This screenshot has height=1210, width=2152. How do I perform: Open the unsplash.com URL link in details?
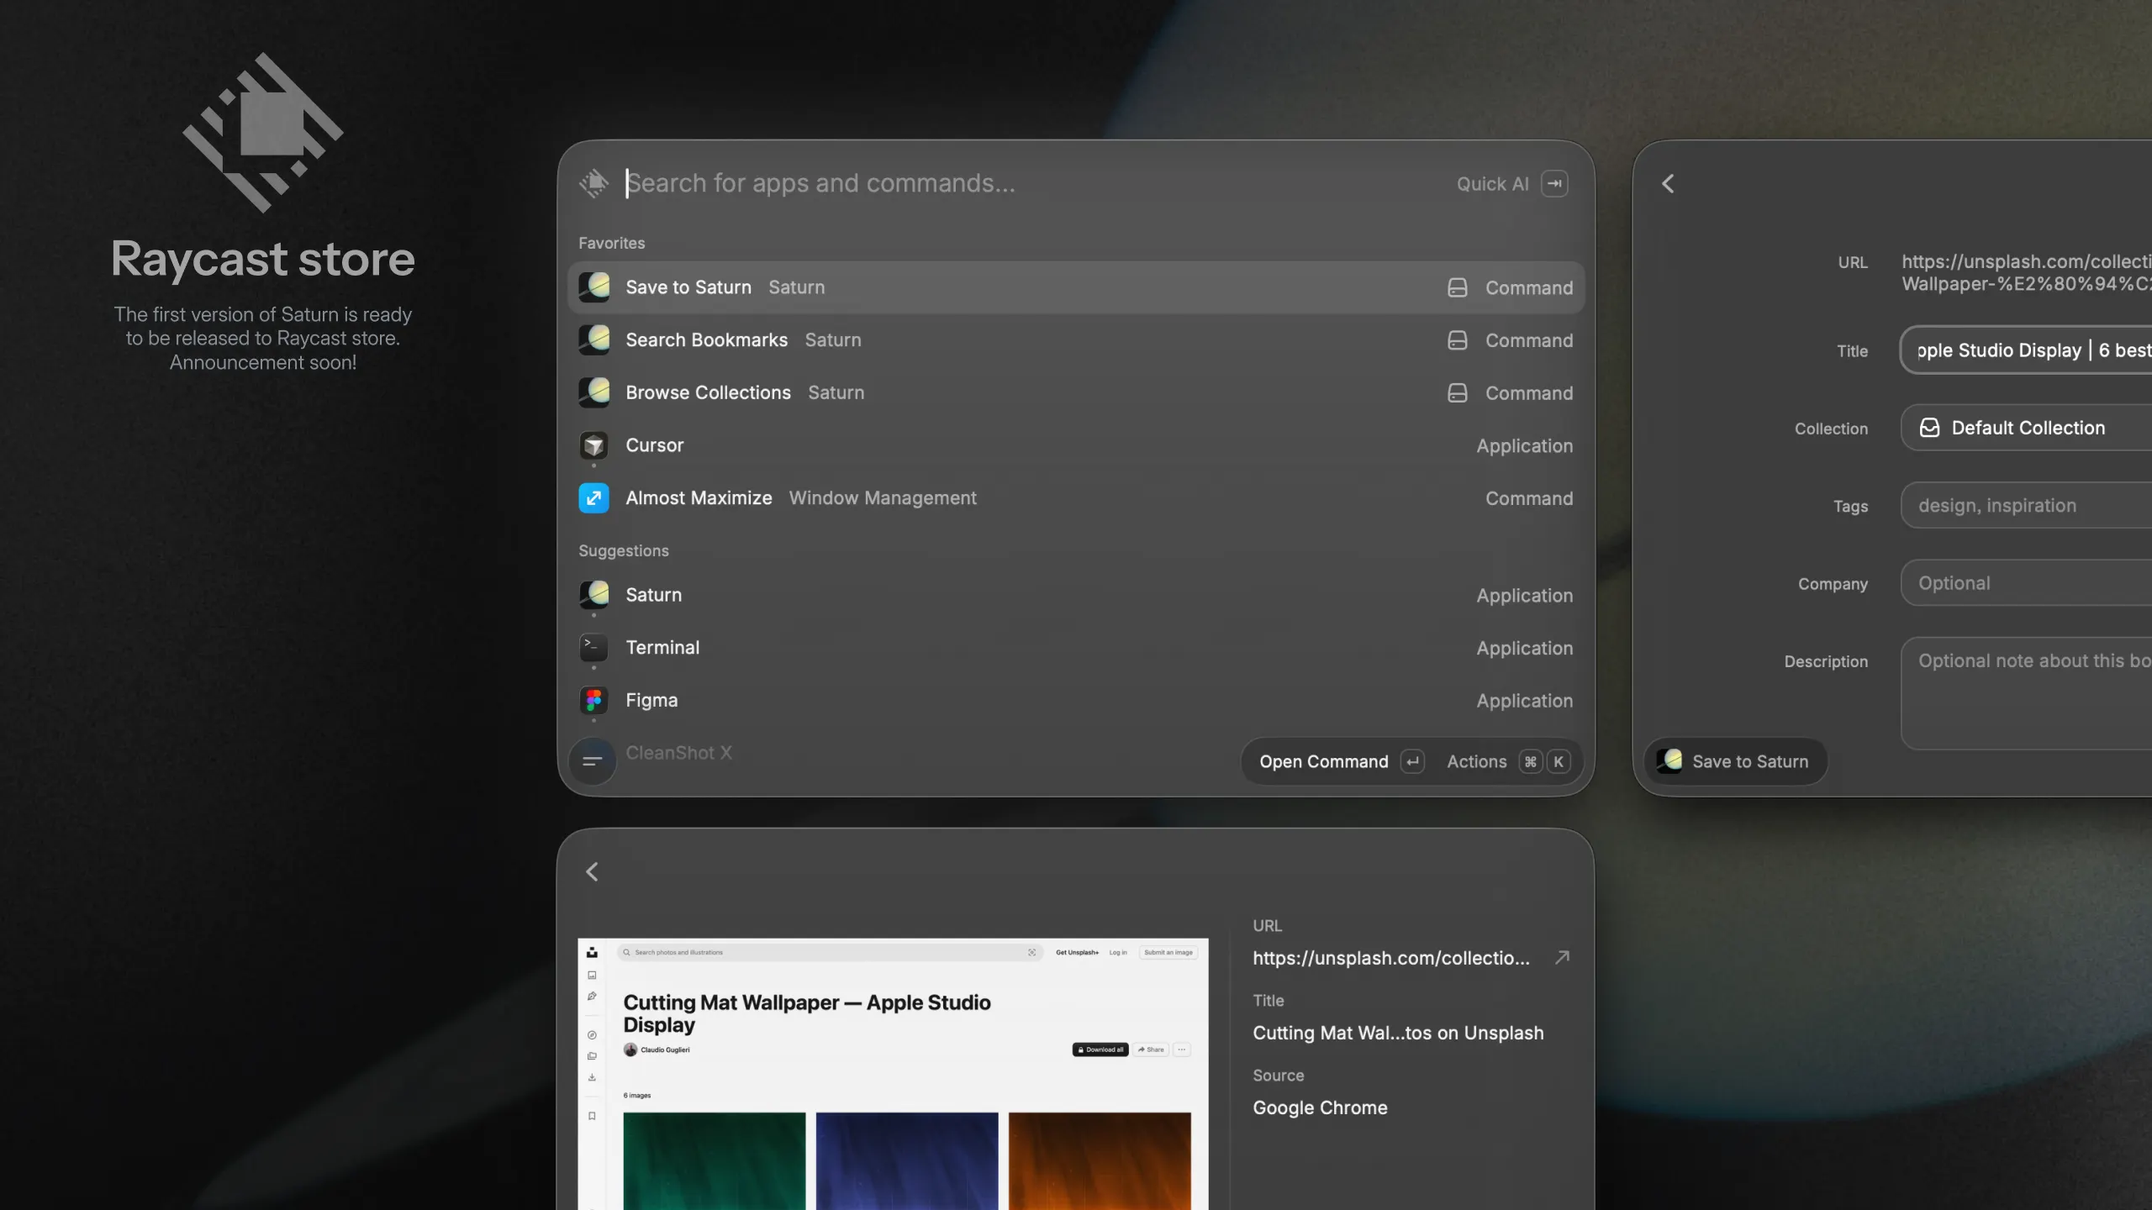(x=1391, y=958)
